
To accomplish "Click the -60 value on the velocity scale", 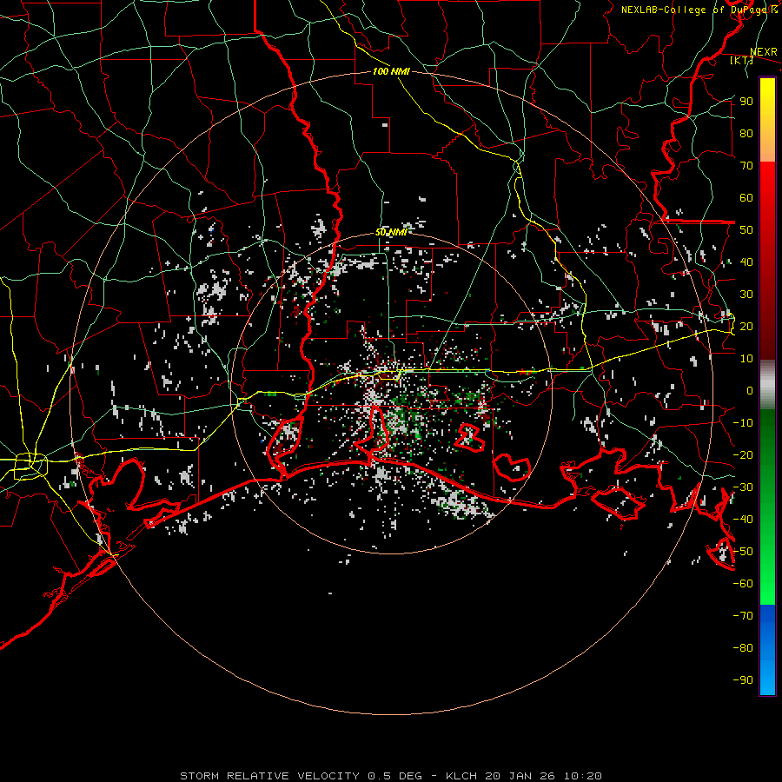I will (743, 584).
